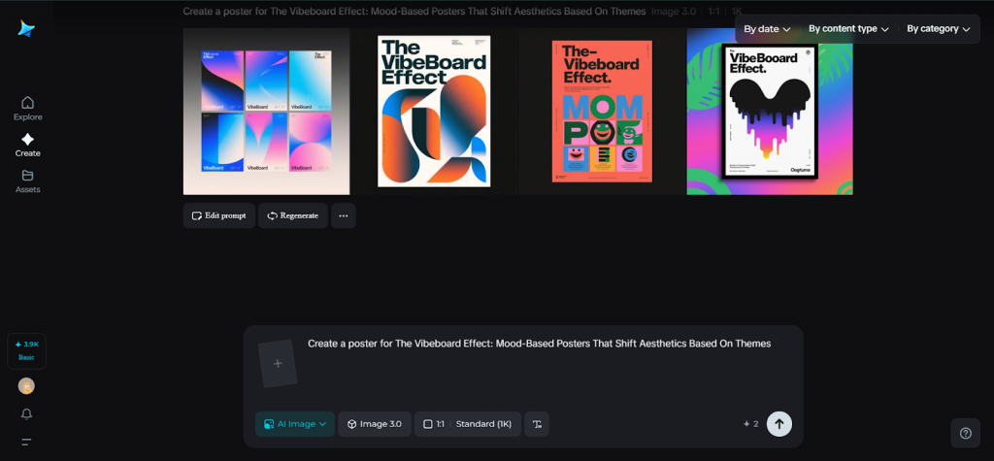Image resolution: width=994 pixels, height=461 pixels.
Task: Open notifications bell icon
Action: pos(26,414)
